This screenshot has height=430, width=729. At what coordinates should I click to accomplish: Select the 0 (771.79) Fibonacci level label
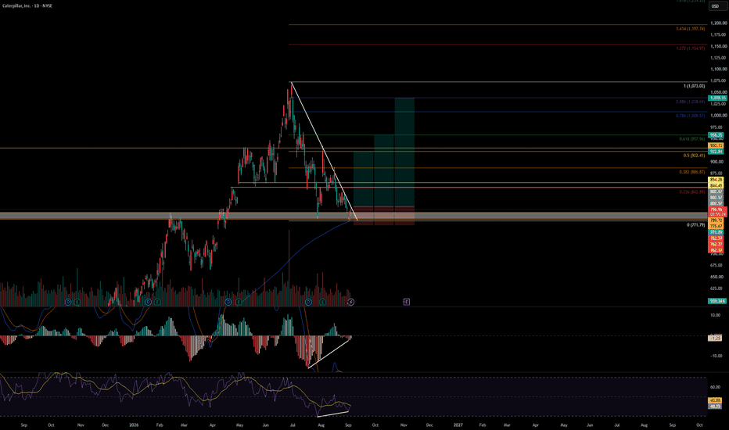click(696, 225)
